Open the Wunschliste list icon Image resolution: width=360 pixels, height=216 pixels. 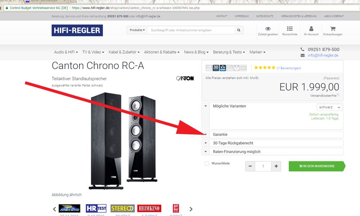click(x=290, y=28)
